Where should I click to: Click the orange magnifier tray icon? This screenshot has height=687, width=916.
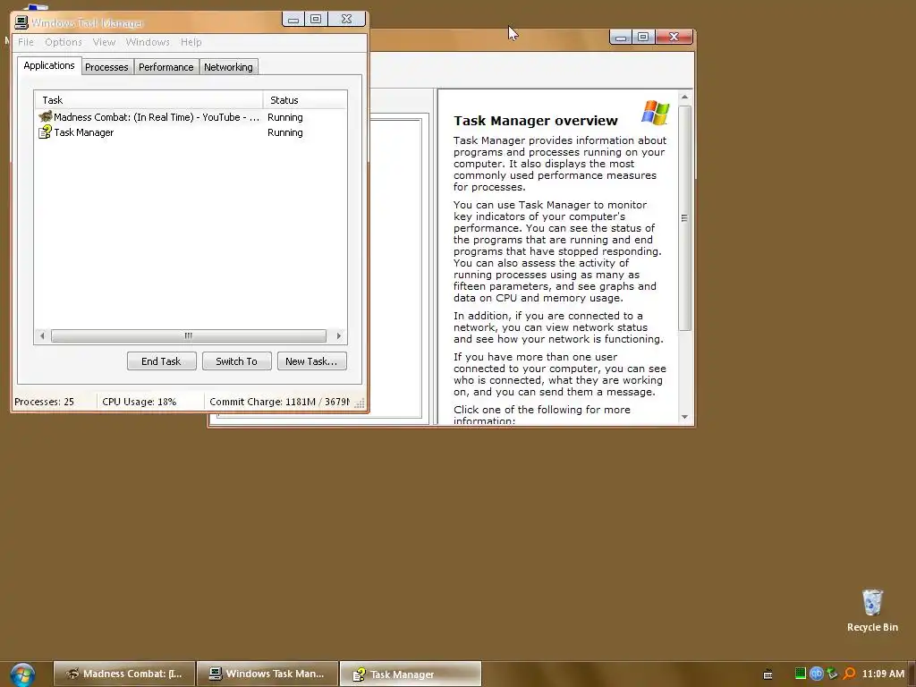849,674
